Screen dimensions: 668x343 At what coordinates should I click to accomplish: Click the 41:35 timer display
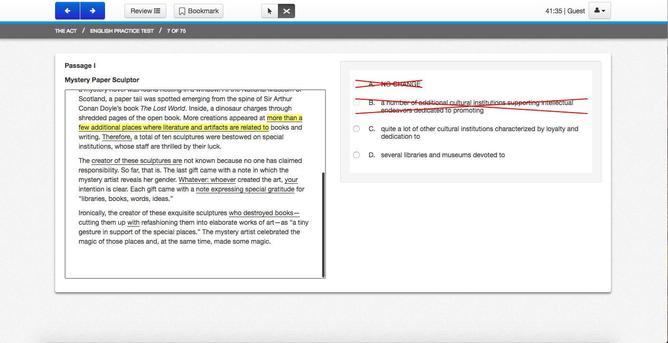pyautogui.click(x=553, y=11)
